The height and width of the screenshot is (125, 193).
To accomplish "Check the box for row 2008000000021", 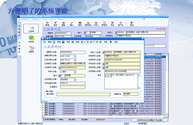I will [x=46, y=104].
